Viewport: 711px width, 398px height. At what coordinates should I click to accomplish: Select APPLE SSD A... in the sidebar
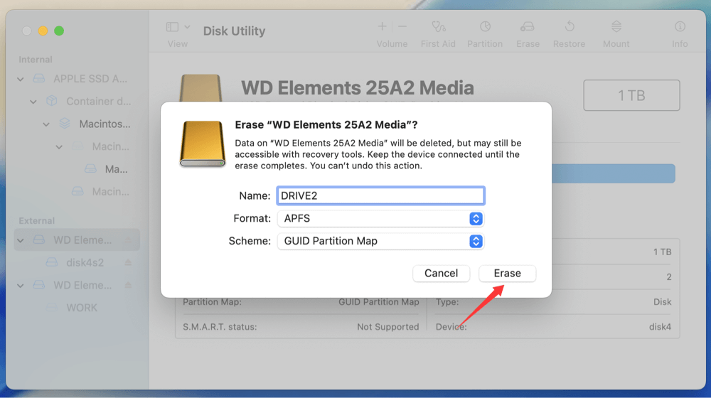coord(90,79)
